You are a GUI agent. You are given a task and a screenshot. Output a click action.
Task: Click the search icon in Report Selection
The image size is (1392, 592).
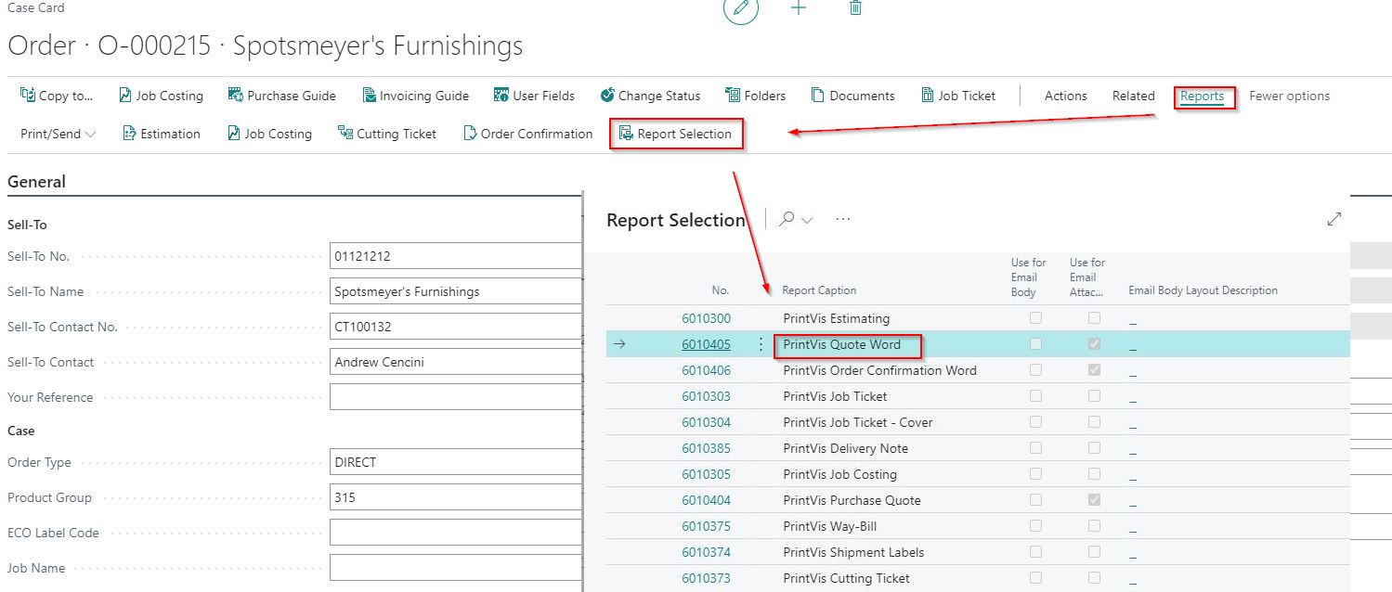[787, 220]
